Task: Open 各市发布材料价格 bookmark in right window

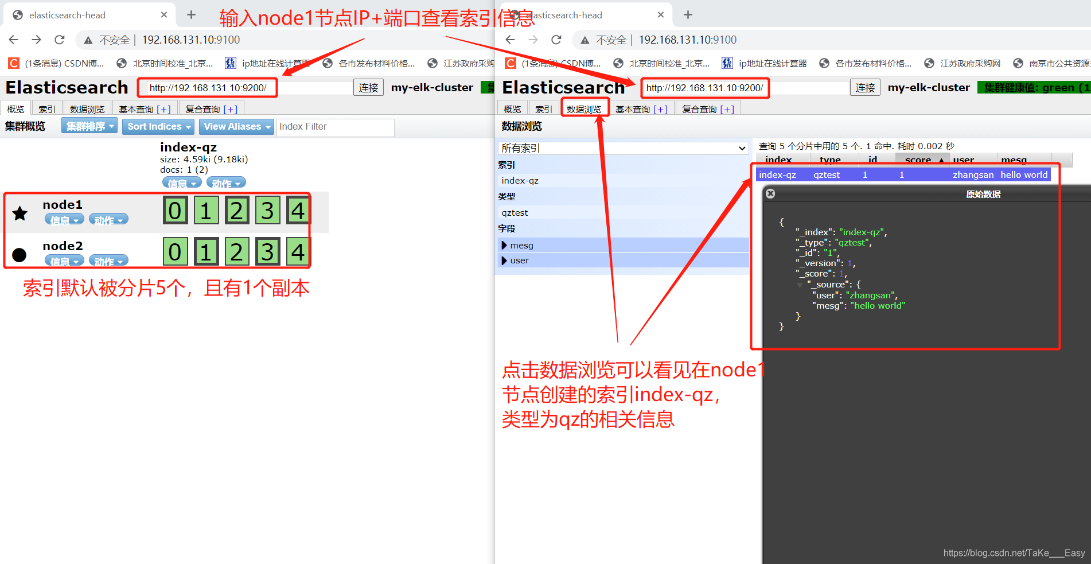Action: coord(866,63)
